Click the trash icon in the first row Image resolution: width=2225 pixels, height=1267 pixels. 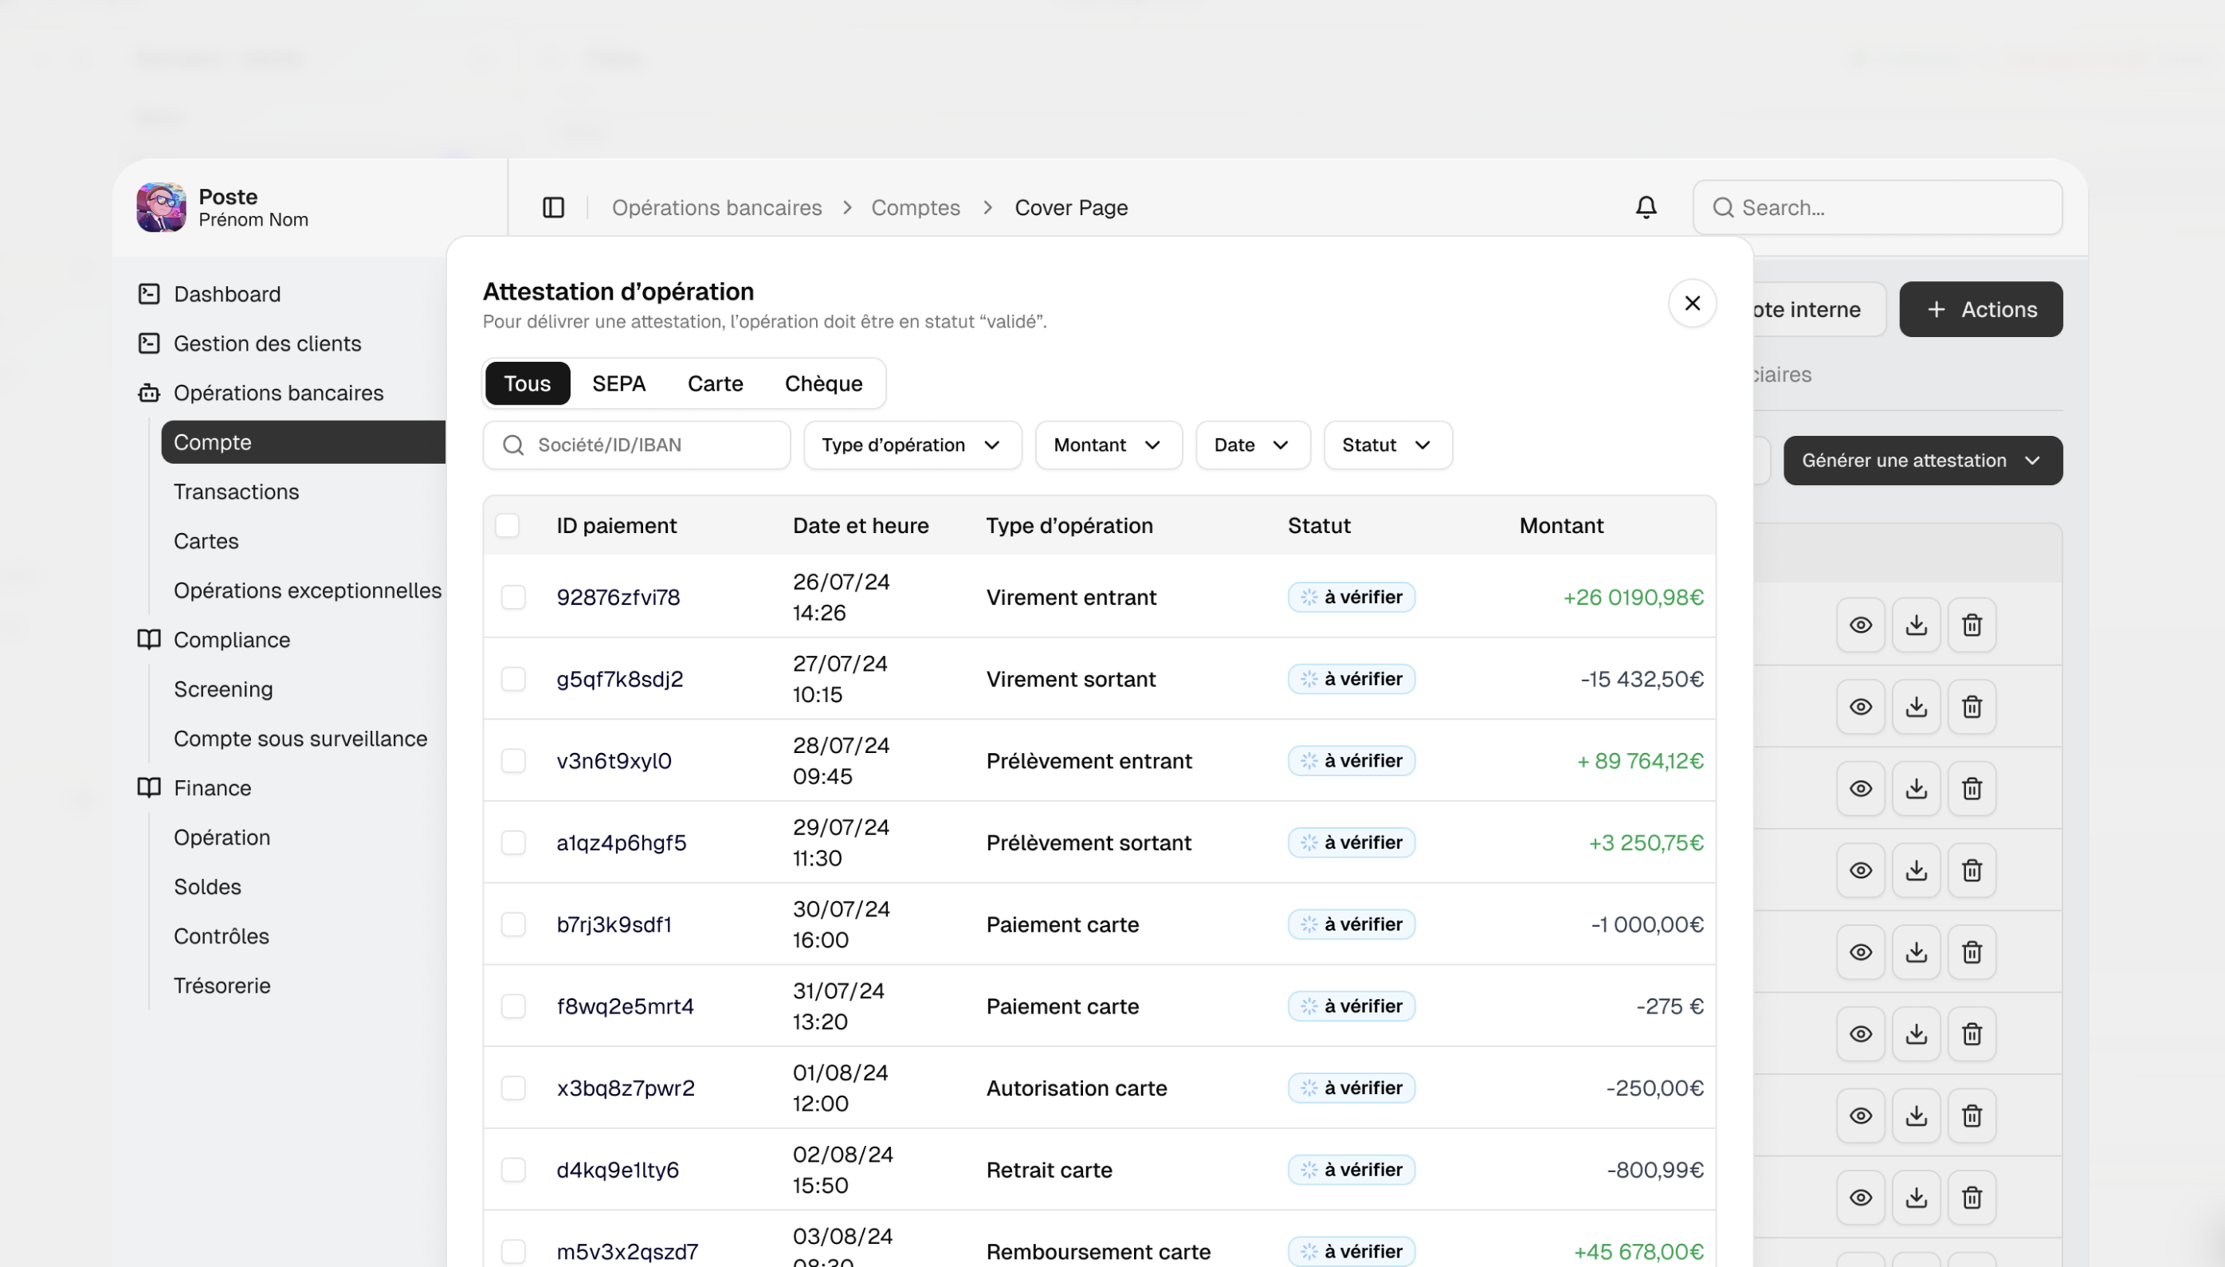(1972, 625)
